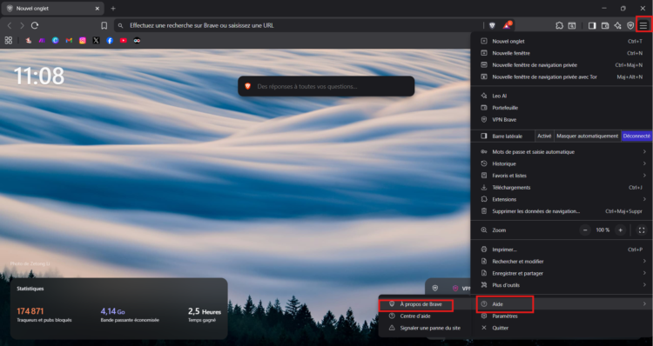Screen dimensions: 653x346
Task: Decrease zoom with minus button
Action: pos(585,230)
